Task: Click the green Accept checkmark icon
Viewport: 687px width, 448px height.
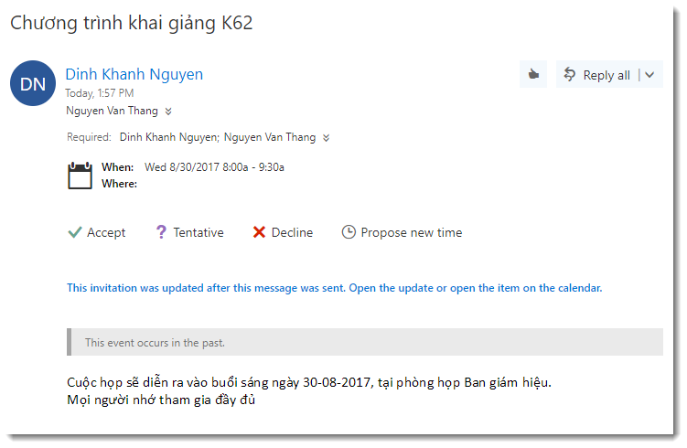Action: 75,232
